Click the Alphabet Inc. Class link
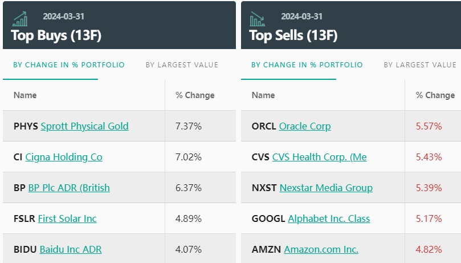Screen dimensions: 461x263 329,219
